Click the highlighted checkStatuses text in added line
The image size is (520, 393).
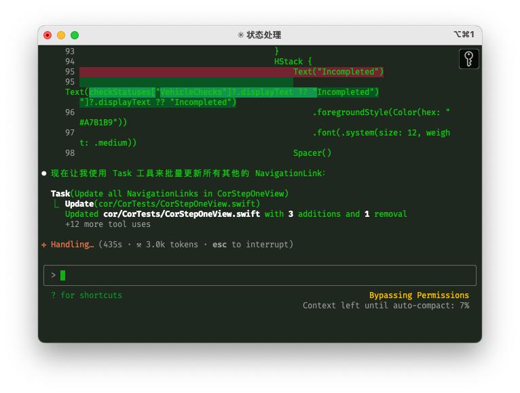122,92
